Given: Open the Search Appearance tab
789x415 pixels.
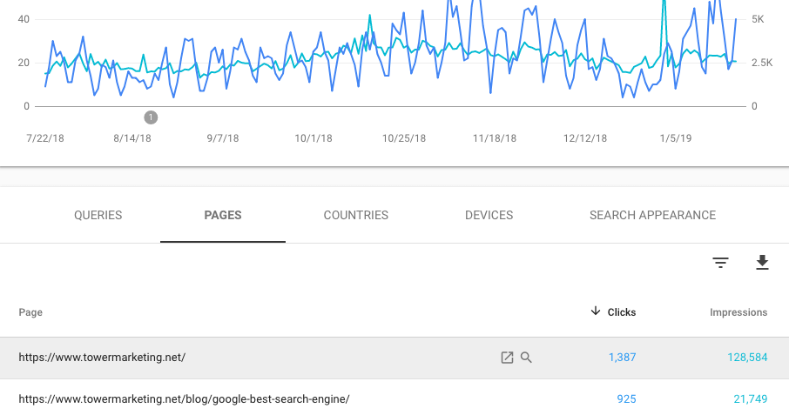Looking at the screenshot, I should [x=652, y=215].
